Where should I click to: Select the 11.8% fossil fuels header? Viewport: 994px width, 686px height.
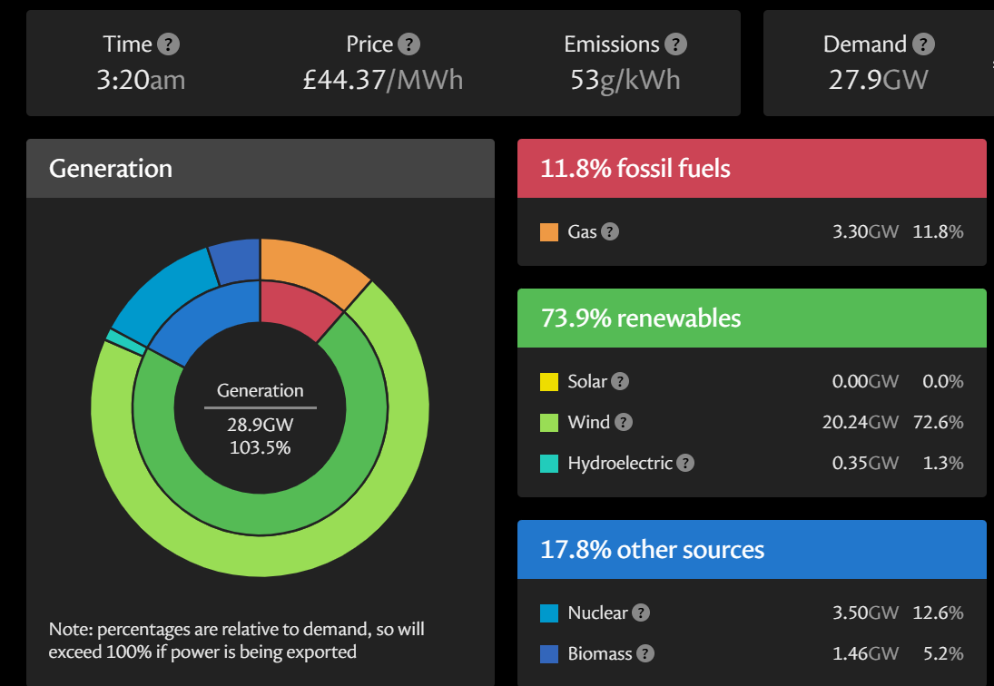752,169
